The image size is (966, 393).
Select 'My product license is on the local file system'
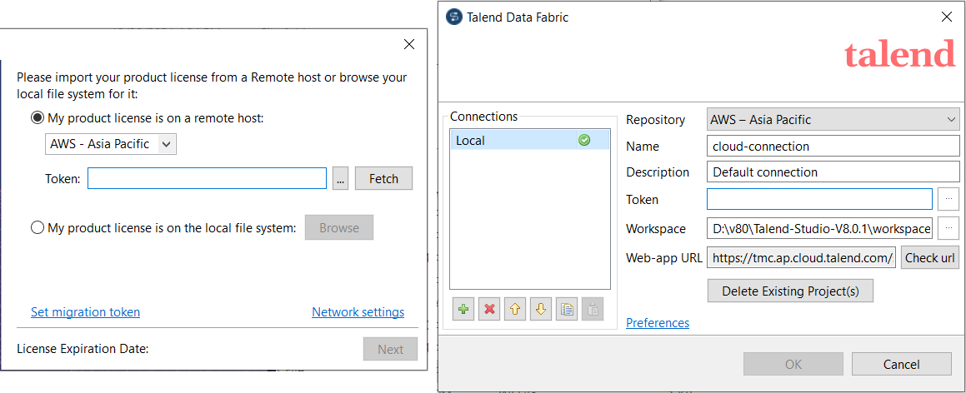pyautogui.click(x=38, y=227)
